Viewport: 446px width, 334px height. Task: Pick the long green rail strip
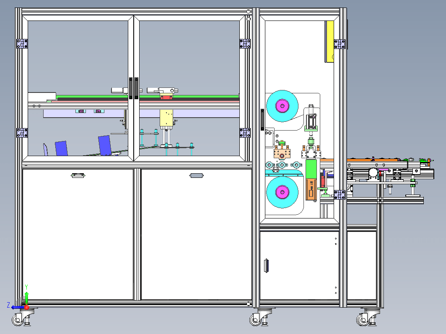point(148,97)
